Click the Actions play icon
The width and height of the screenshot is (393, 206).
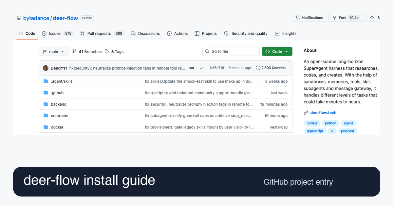[169, 34]
